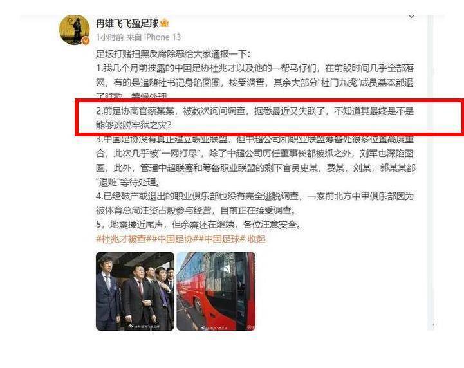
Task: Click the 1小时前 post timestamp
Action: [110, 37]
